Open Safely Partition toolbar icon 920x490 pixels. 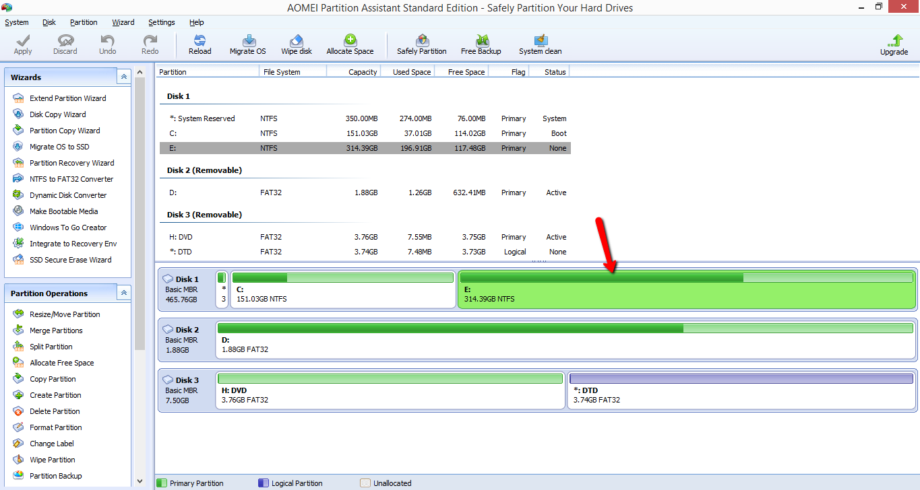pos(422,44)
